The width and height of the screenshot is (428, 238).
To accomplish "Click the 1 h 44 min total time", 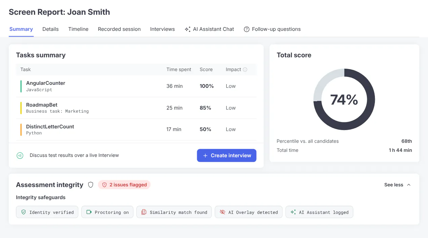I will 400,150.
